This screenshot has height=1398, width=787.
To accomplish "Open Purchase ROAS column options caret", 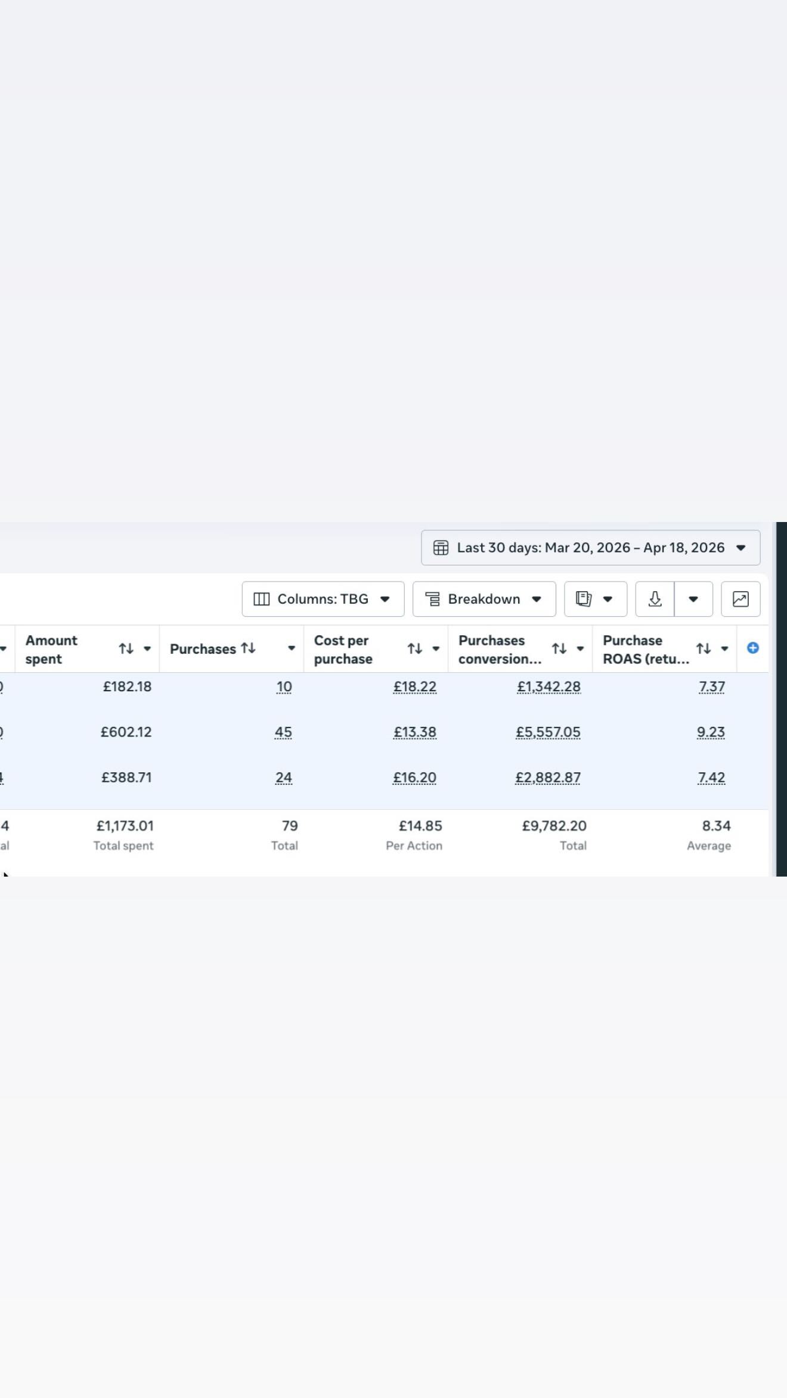I will point(724,648).
